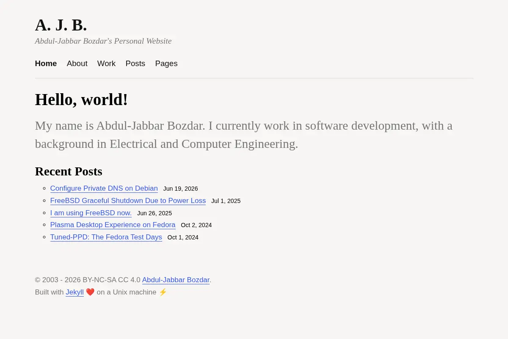This screenshot has width=508, height=339.
Task: Click the lightning bolt emoji in footer
Action: [163, 292]
